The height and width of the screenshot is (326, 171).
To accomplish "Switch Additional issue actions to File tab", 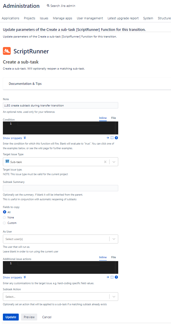I will click(x=113, y=257).
